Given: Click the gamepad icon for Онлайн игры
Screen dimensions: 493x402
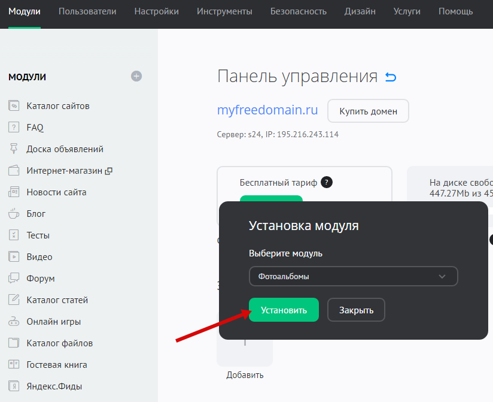Looking at the screenshot, I should pos(14,322).
